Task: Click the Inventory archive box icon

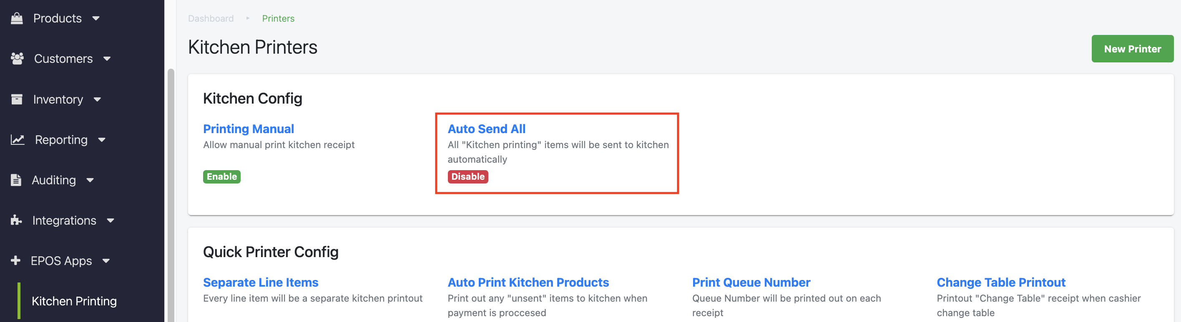Action: point(17,99)
